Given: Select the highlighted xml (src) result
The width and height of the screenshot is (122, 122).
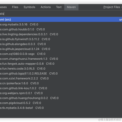Looking at the screenshot, I should point(61,19).
